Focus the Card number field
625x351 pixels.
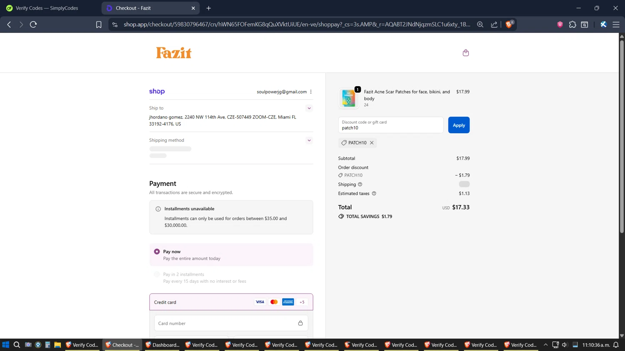[x=231, y=323]
